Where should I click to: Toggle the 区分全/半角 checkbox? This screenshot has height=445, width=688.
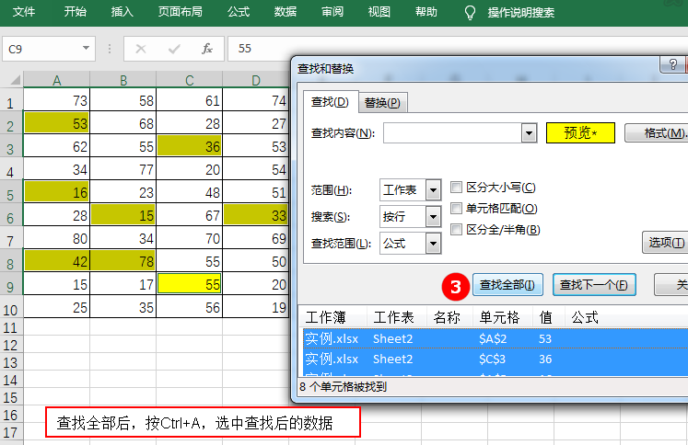456,230
